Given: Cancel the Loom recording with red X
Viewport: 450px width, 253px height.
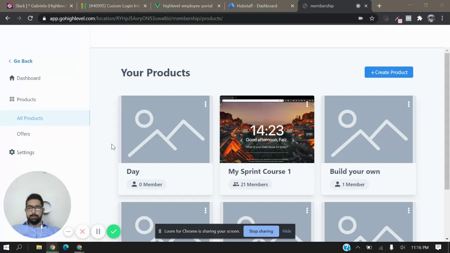Looking at the screenshot, I should tap(82, 232).
